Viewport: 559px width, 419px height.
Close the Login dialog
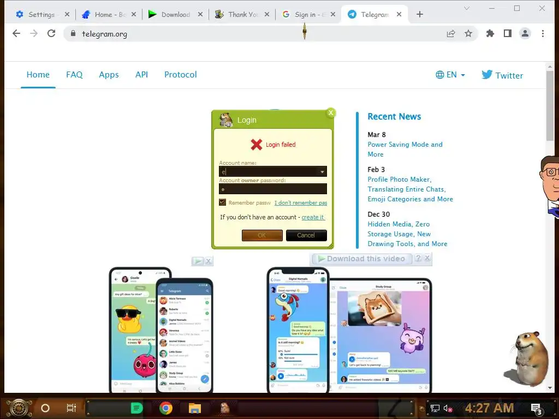pyautogui.click(x=331, y=112)
